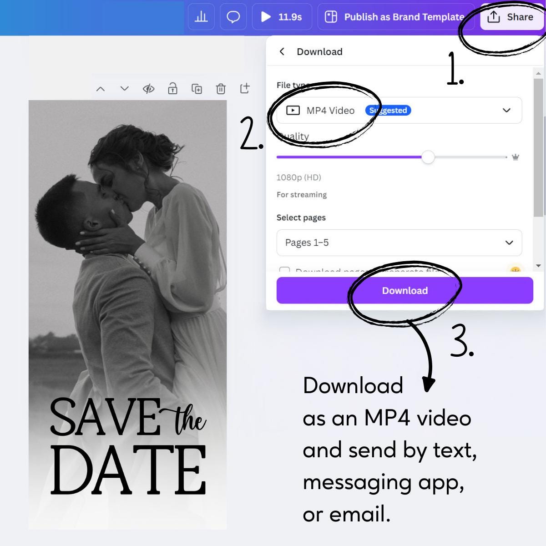
Task: Open the File type dropdown
Action: (505, 110)
